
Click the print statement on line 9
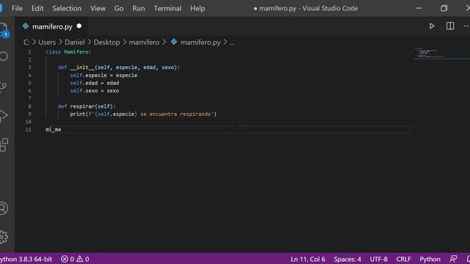(x=143, y=114)
